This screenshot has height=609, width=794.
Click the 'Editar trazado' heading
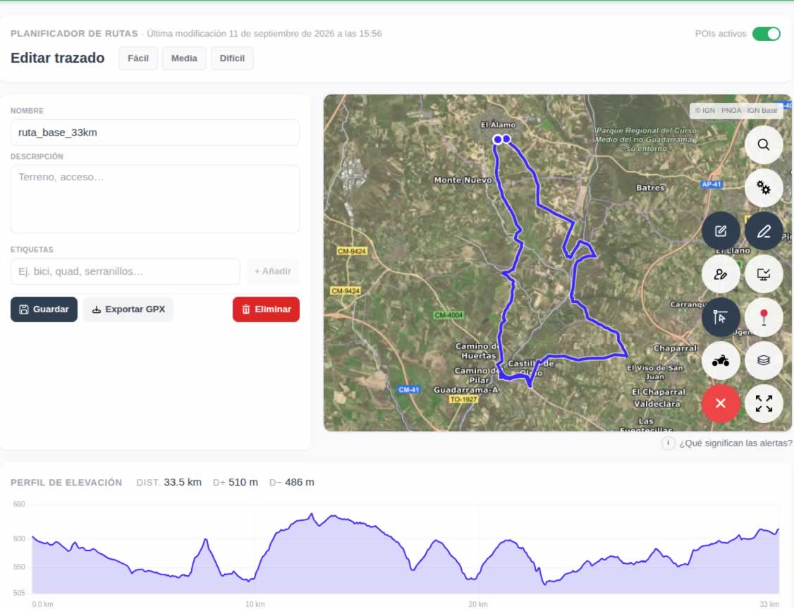[x=58, y=58]
